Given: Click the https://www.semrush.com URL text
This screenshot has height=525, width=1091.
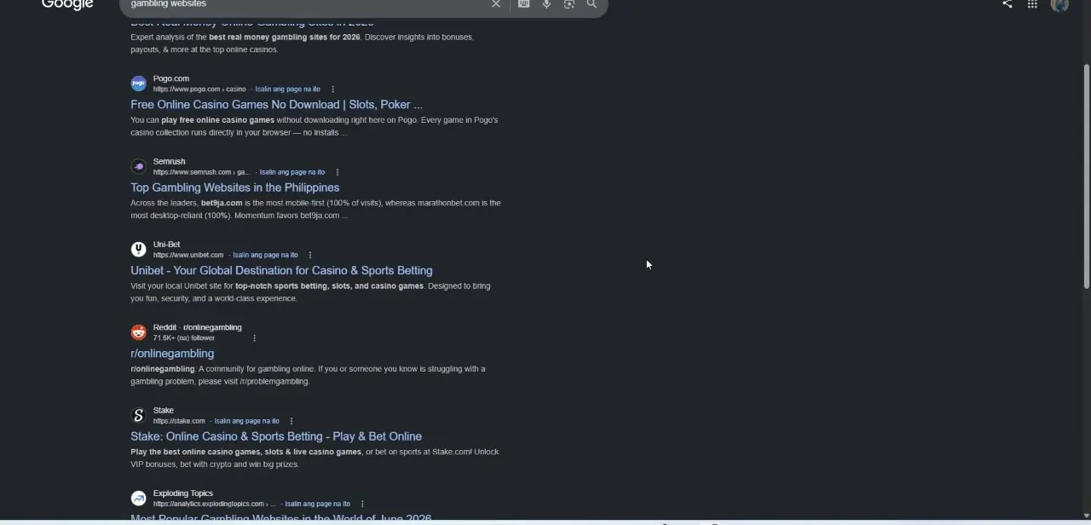Looking at the screenshot, I should pyautogui.click(x=201, y=172).
